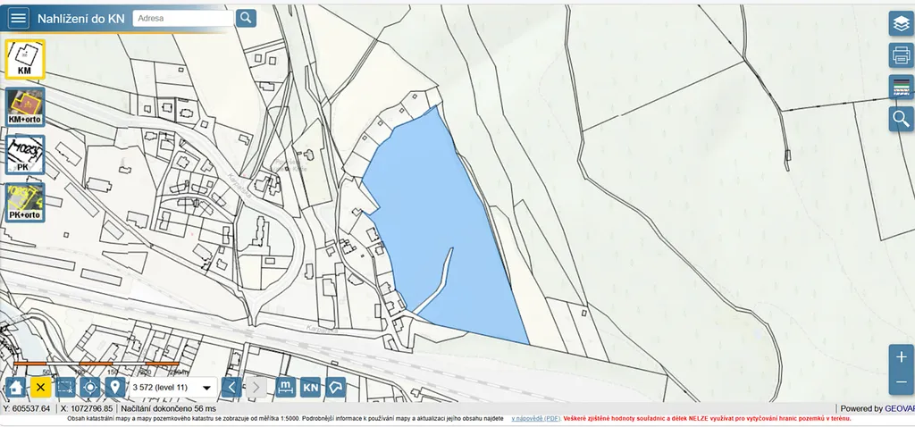The height and width of the screenshot is (427, 915).
Task: Open the v nápovědě (PDF) link
Action: coord(536,418)
